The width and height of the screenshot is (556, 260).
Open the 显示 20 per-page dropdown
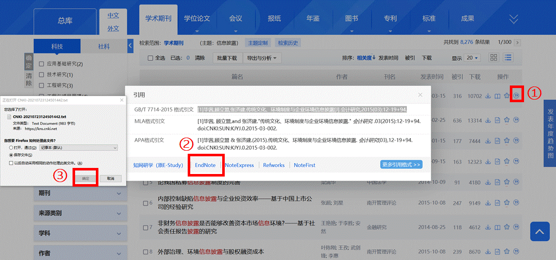click(472, 58)
